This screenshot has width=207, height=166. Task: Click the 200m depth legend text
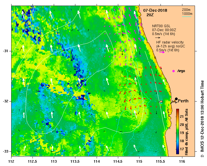pyautogui.click(x=186, y=10)
